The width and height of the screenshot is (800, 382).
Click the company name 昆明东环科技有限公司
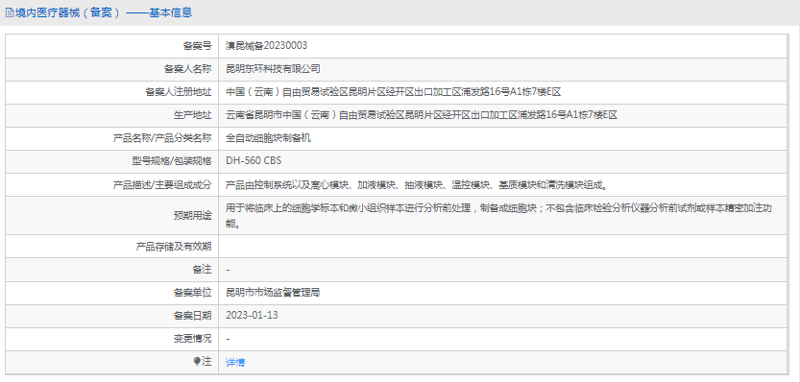point(273,69)
